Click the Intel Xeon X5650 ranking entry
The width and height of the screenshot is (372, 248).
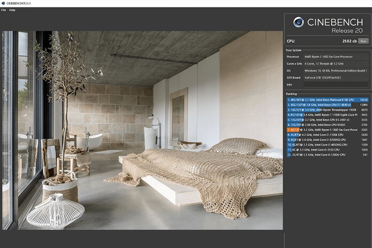click(x=327, y=125)
